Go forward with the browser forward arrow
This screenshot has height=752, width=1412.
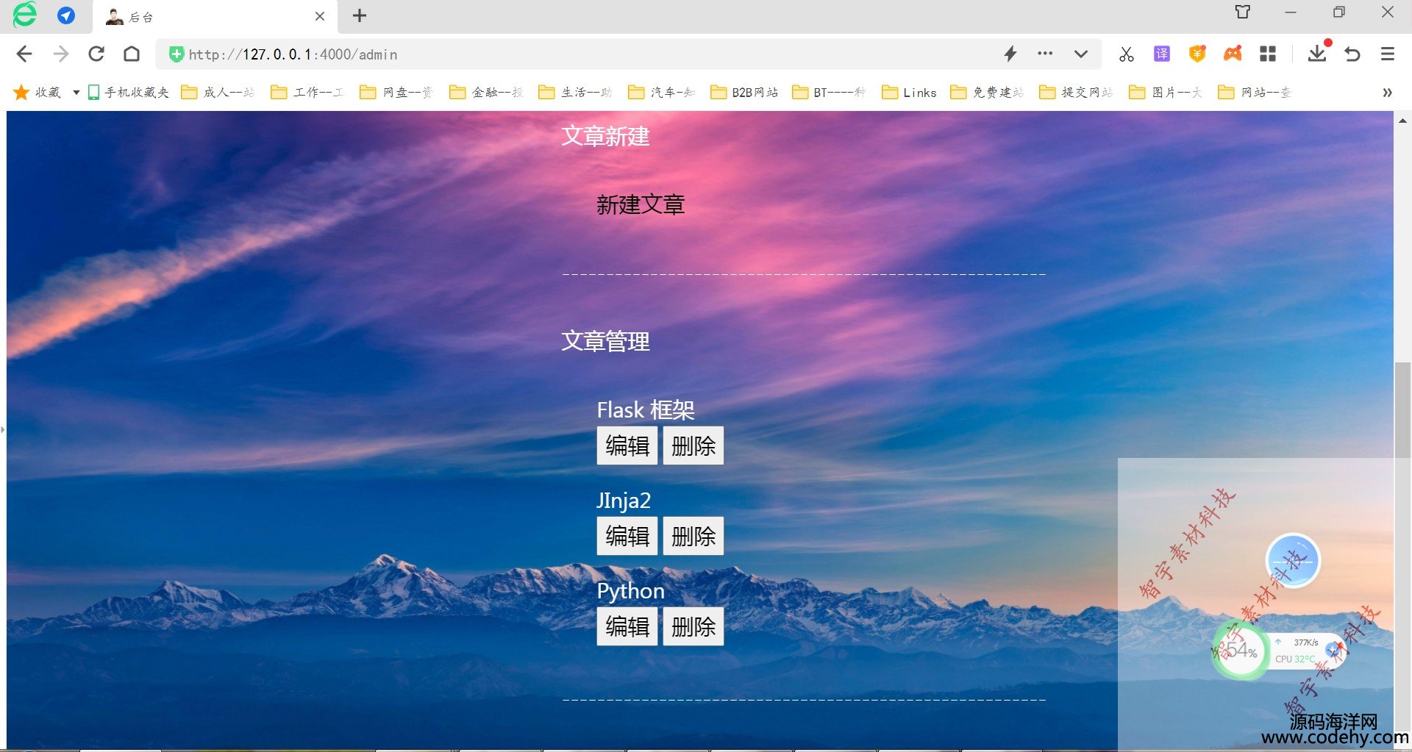point(61,54)
